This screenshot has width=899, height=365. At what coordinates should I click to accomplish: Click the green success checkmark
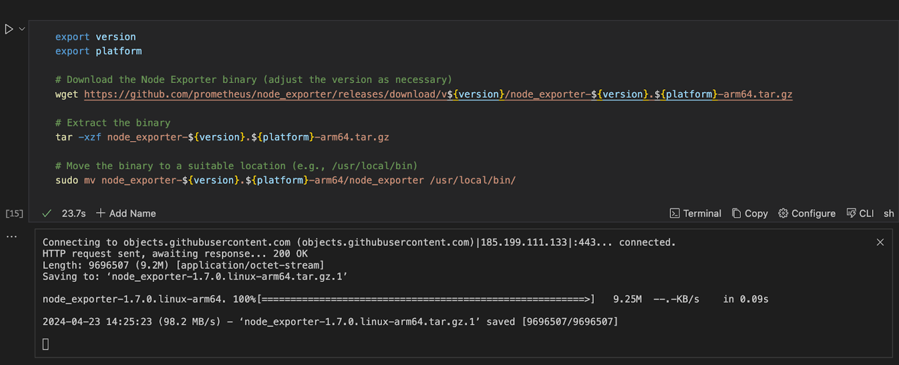[x=47, y=213]
